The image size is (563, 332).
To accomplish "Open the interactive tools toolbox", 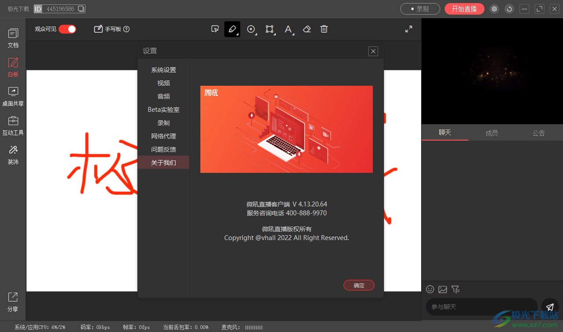I will pos(13,126).
